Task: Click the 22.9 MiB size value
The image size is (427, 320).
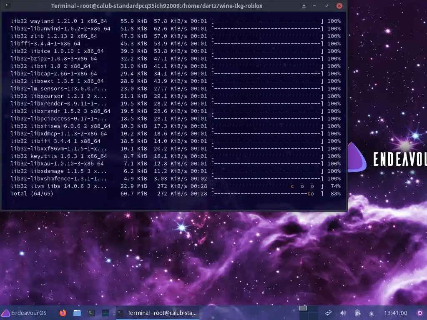Action: [x=134, y=186]
